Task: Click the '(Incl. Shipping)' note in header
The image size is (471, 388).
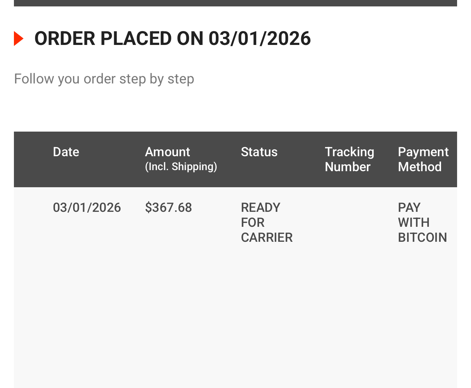Action: 181,167
